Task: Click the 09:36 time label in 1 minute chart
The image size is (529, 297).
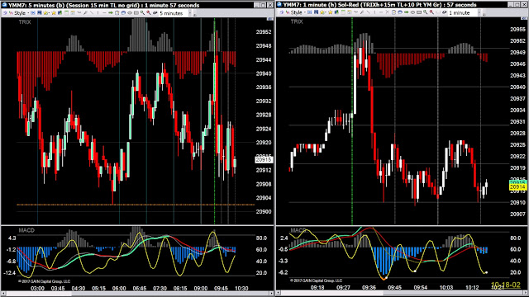Action: [369, 288]
